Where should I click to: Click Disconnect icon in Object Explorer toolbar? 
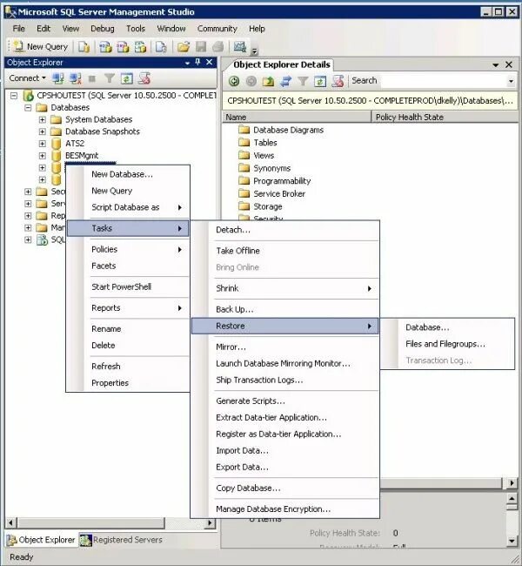[76, 78]
